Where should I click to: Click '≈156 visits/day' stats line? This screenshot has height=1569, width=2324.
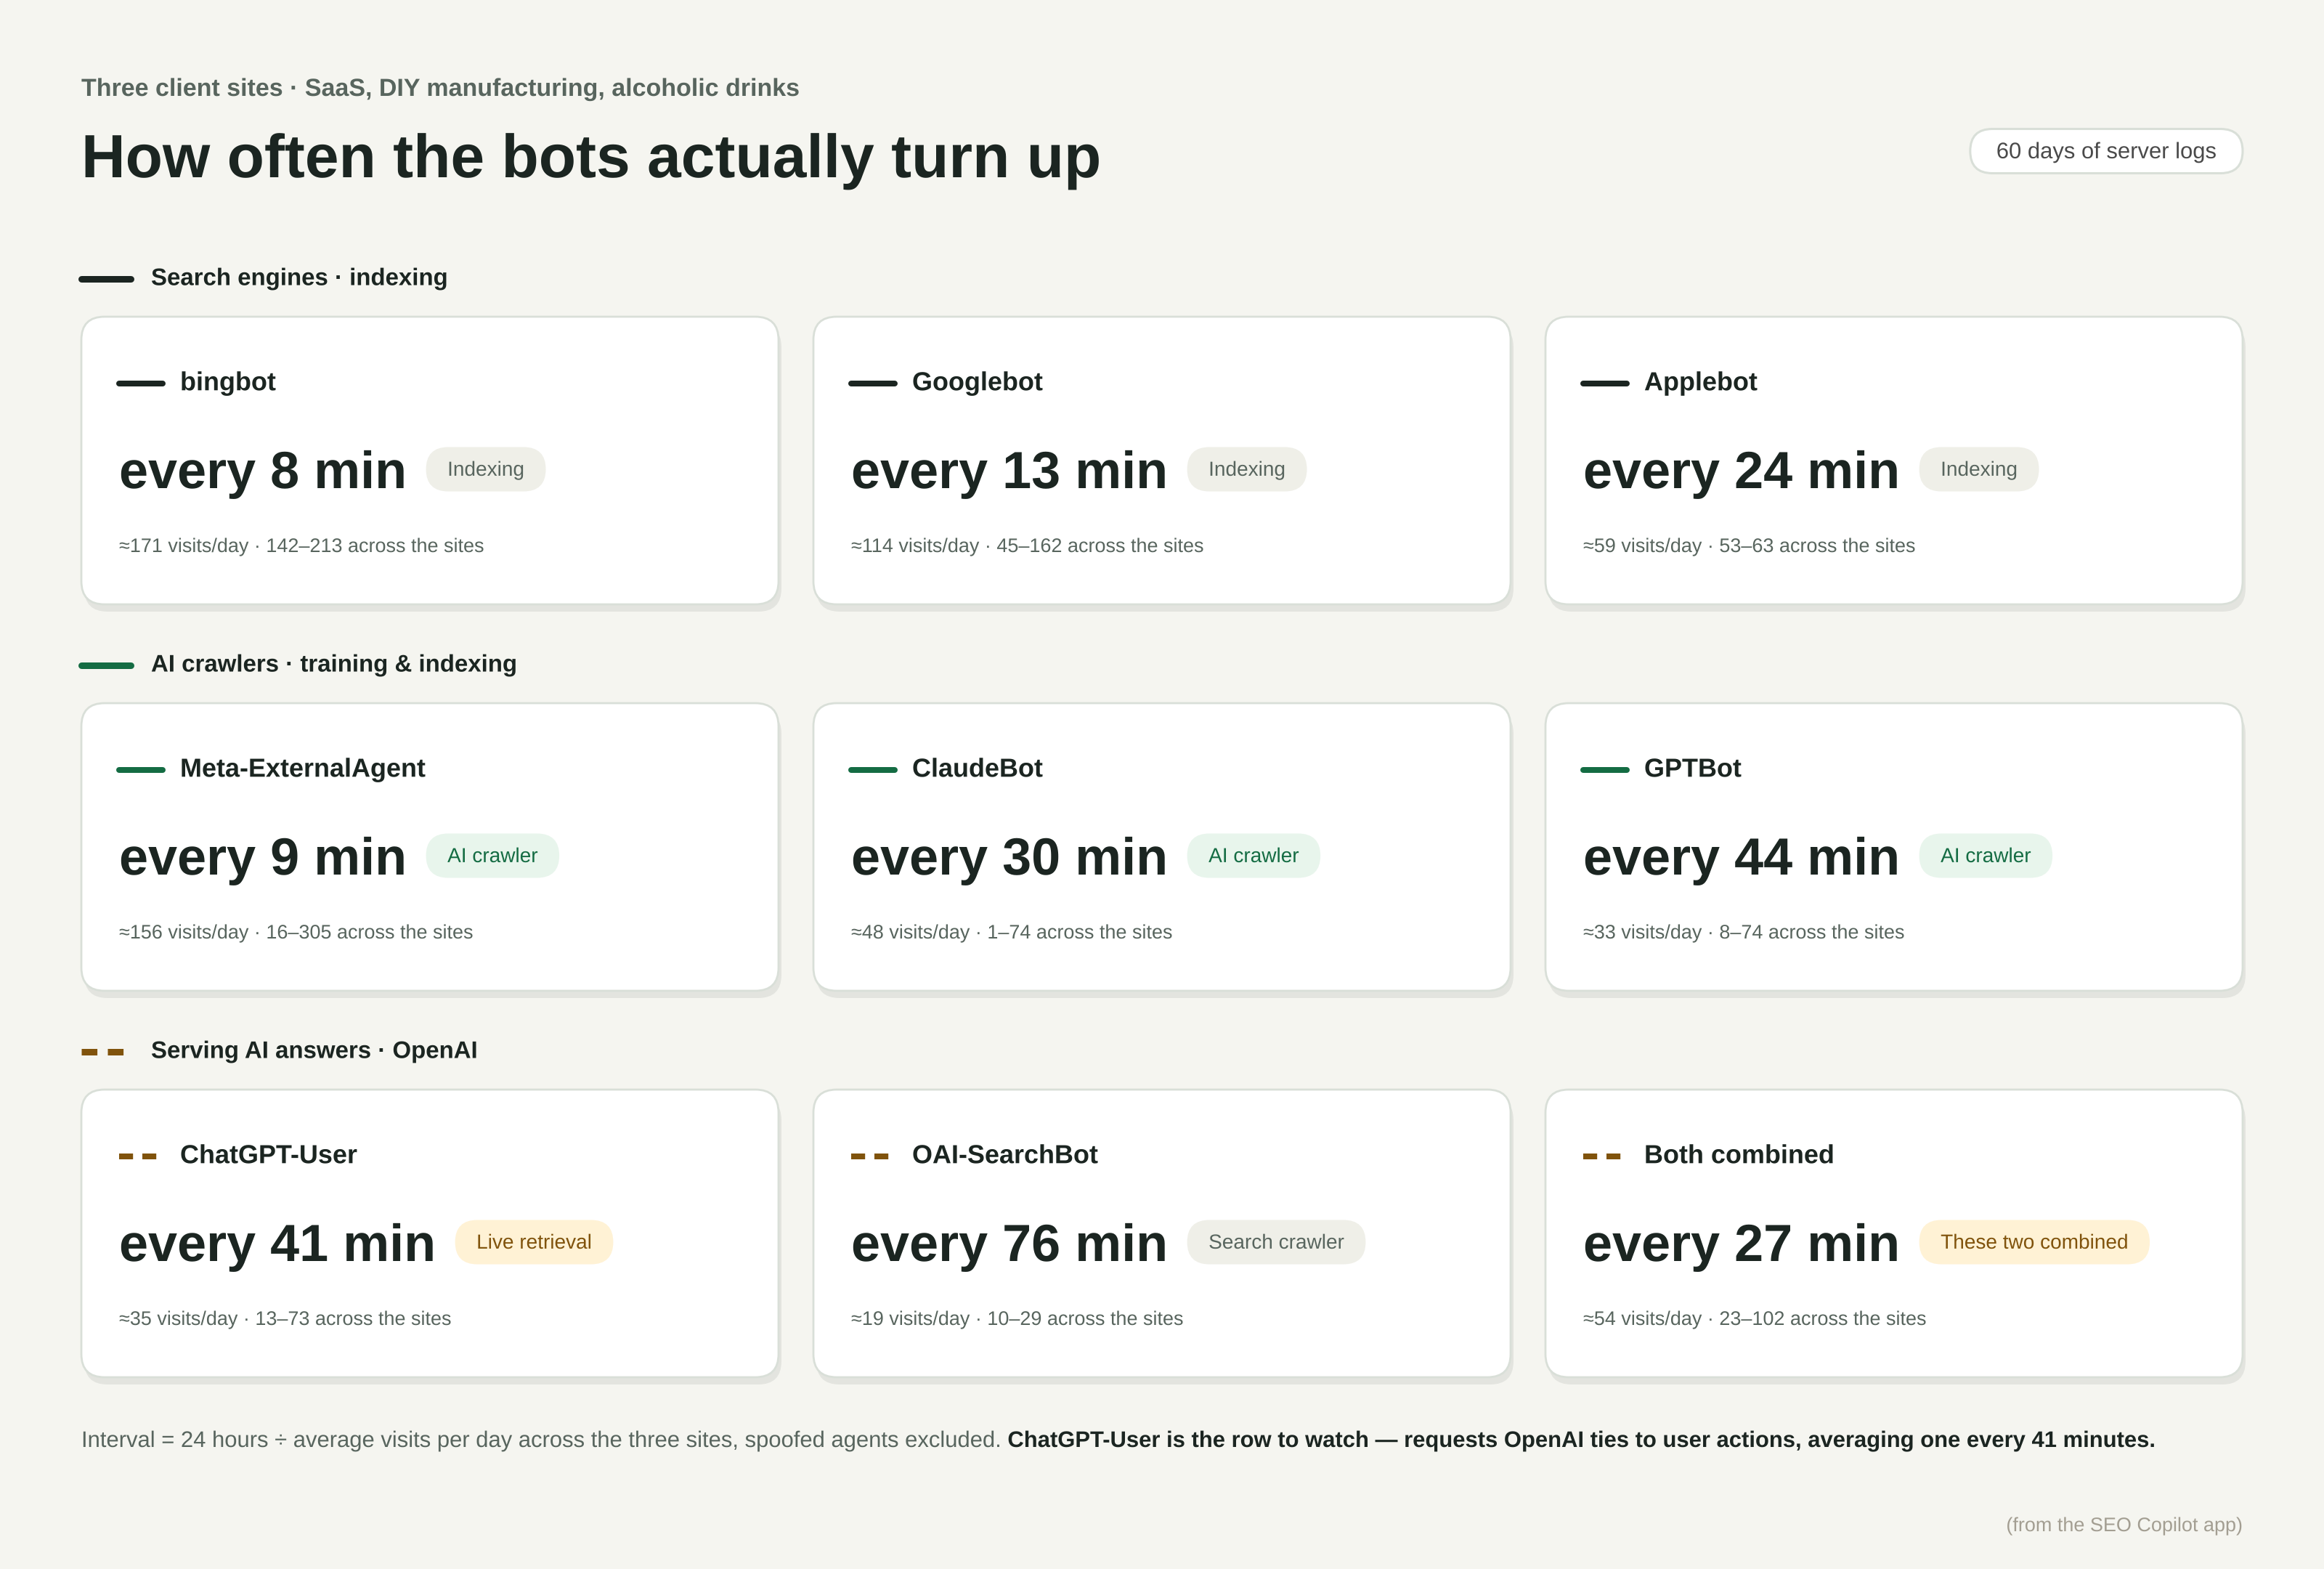(296, 932)
